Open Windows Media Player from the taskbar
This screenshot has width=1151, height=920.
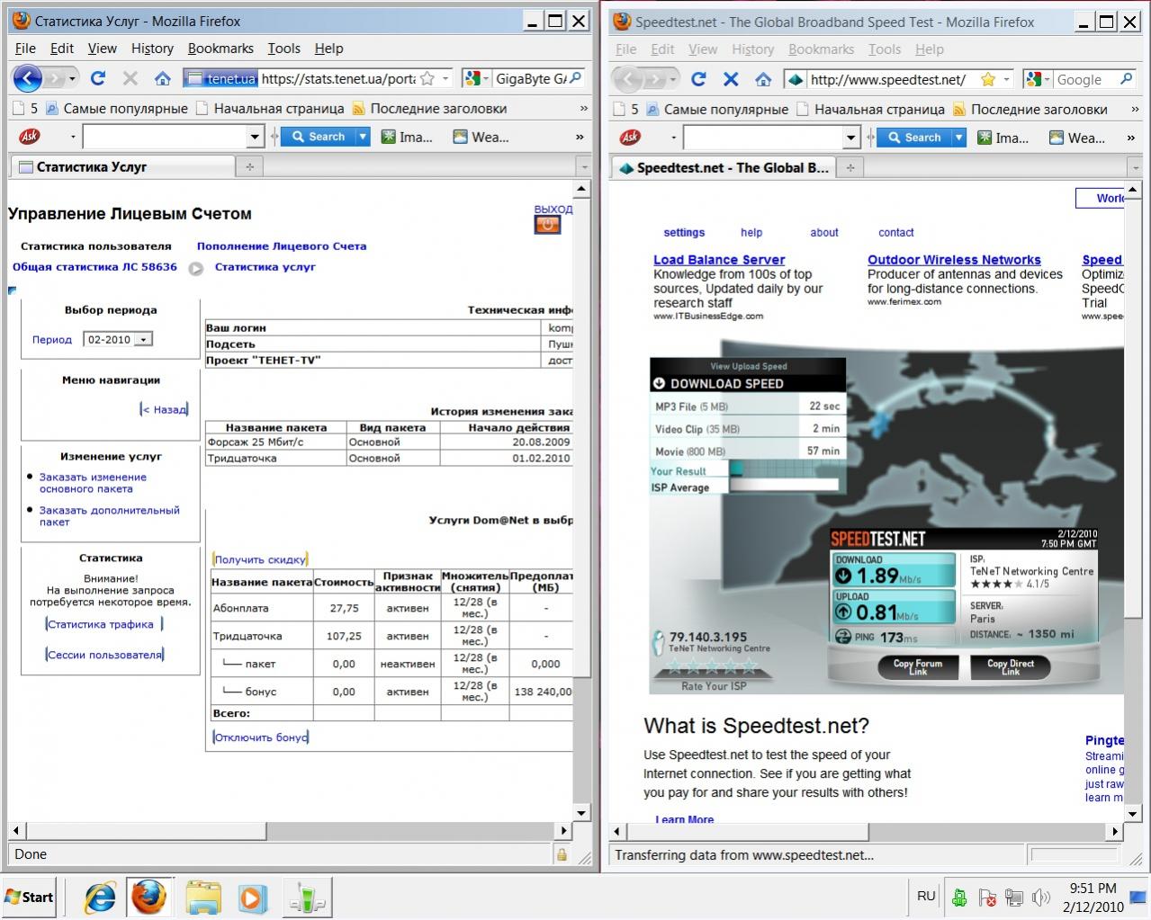click(252, 897)
